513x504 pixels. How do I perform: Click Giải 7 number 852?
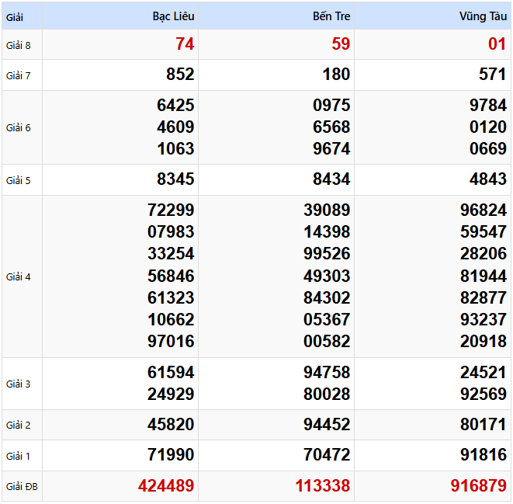point(180,75)
